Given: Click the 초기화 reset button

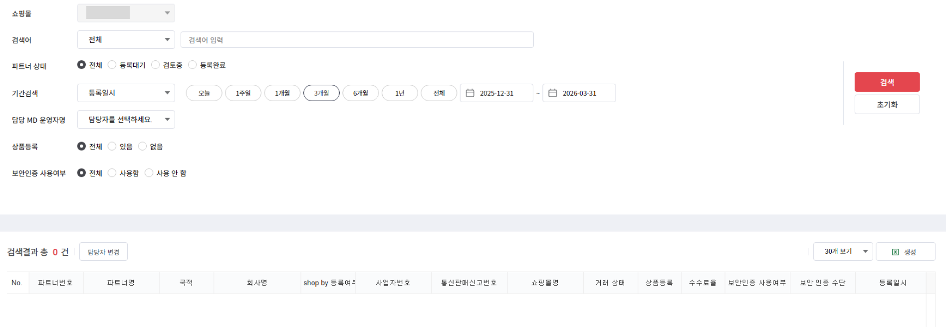Looking at the screenshot, I should (x=887, y=105).
